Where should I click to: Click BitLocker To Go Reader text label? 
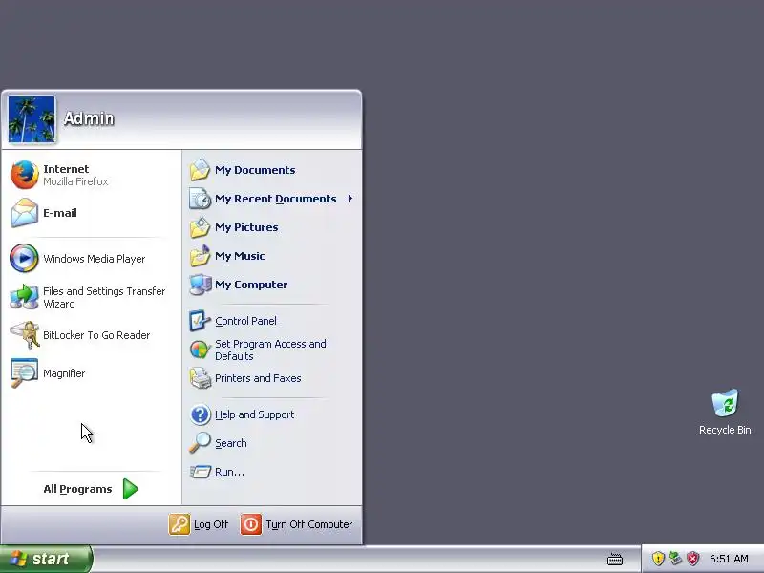[96, 335]
